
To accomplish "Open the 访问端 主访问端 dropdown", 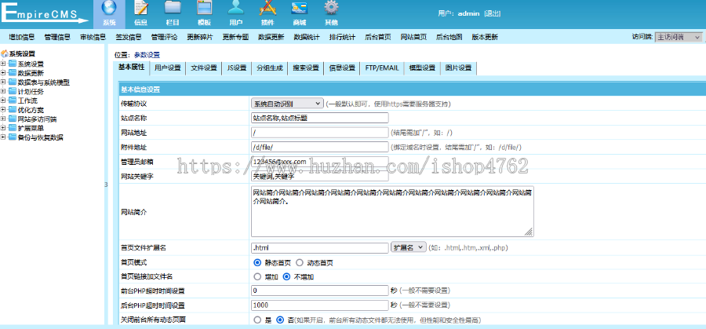I will [679, 37].
